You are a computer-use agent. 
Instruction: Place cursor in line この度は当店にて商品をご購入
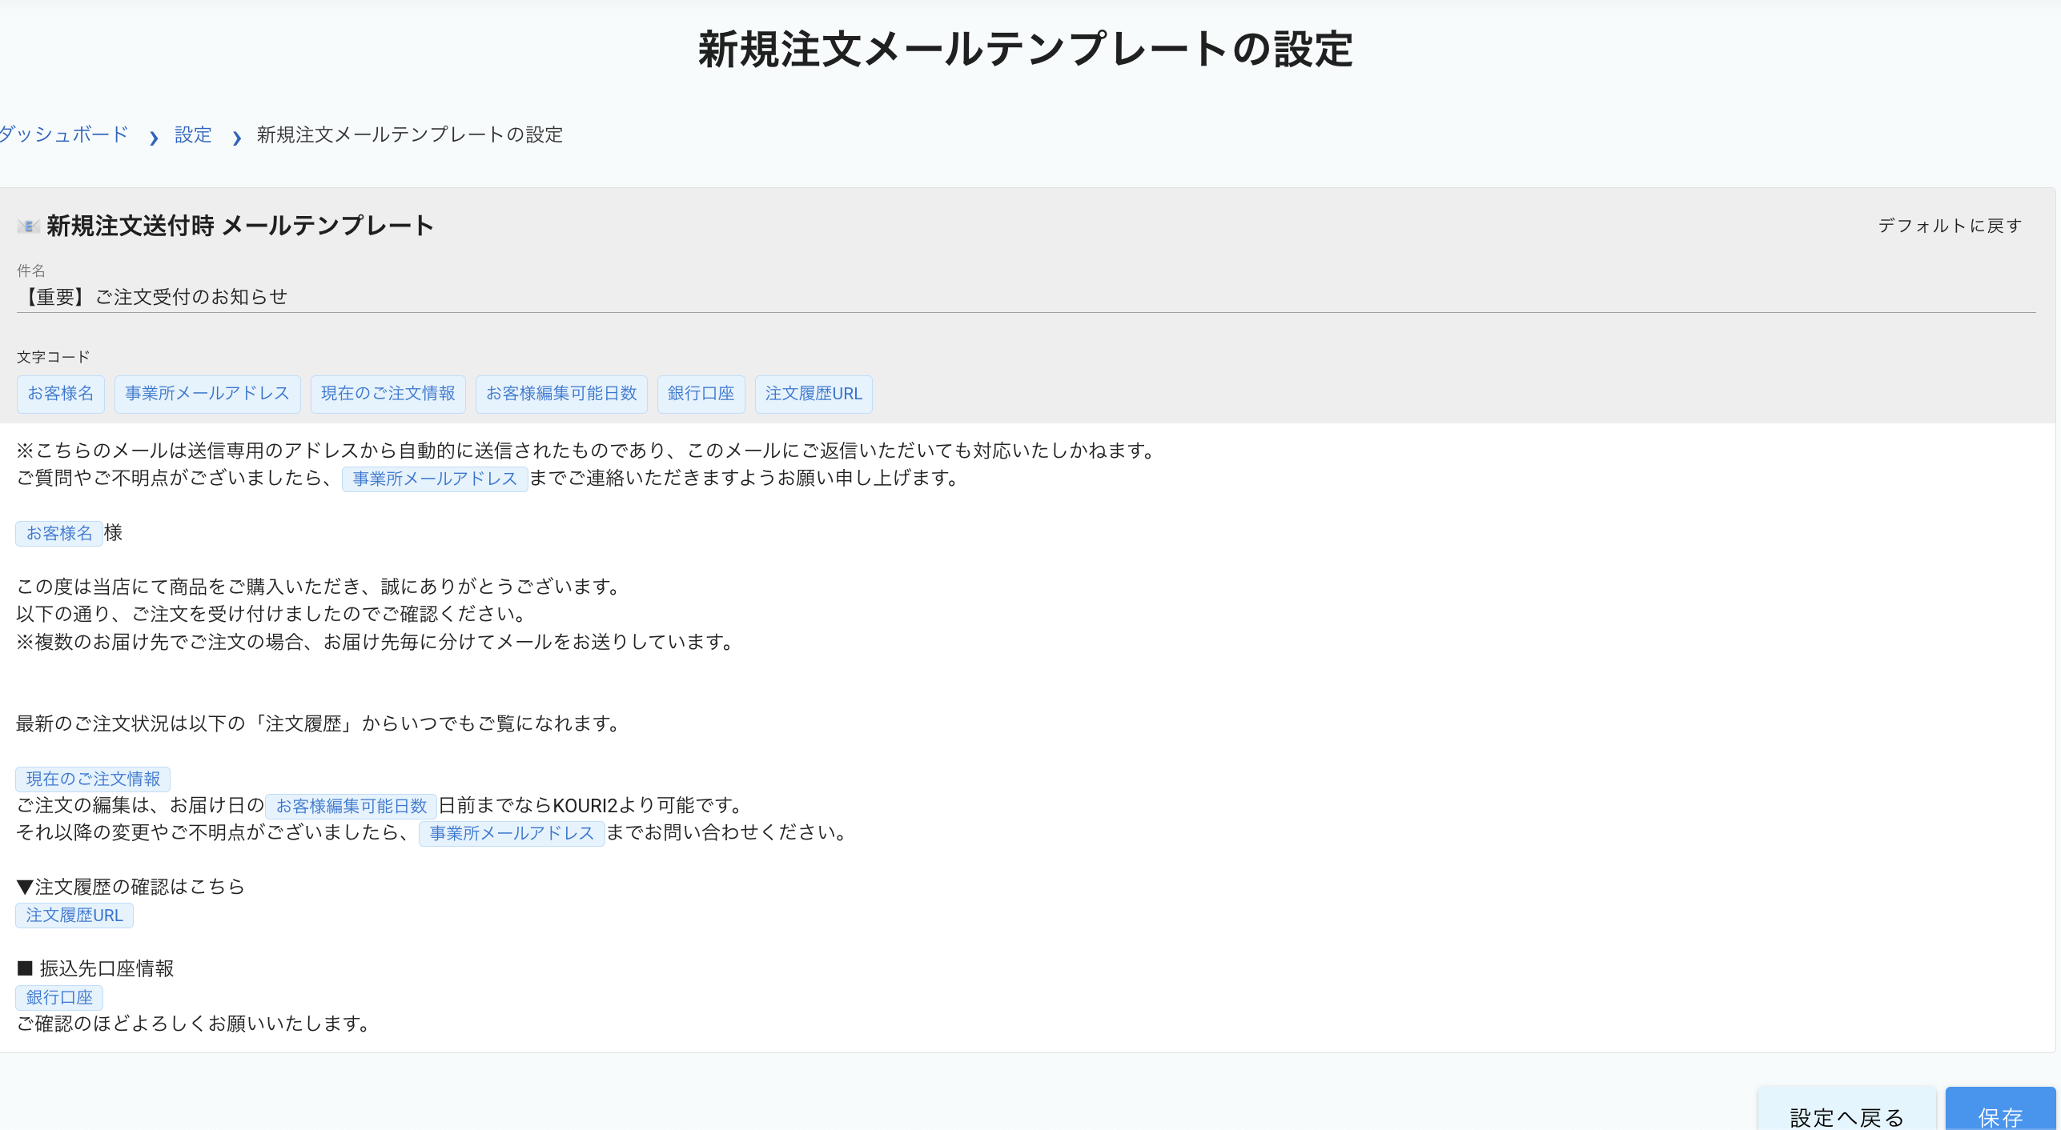click(x=320, y=587)
